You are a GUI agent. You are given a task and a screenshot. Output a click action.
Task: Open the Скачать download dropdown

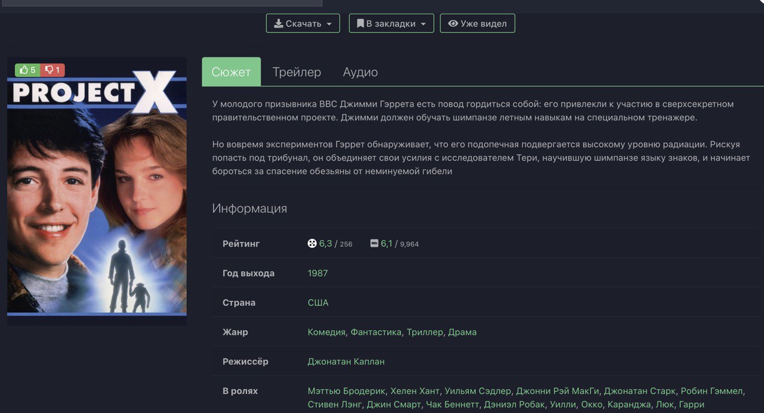coord(303,23)
